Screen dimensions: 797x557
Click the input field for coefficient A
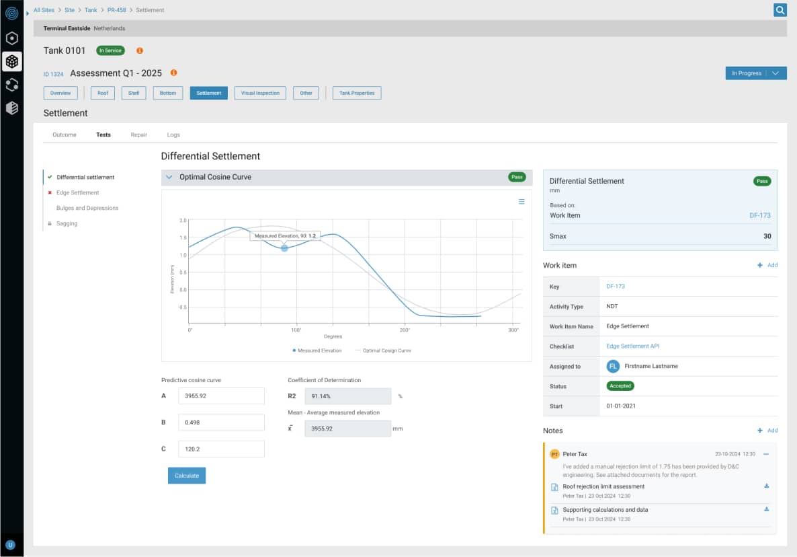(221, 396)
